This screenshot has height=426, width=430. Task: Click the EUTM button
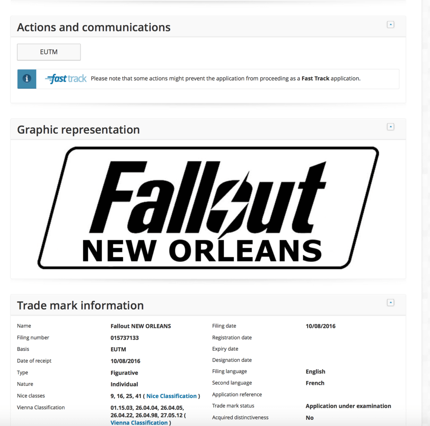[x=49, y=52]
